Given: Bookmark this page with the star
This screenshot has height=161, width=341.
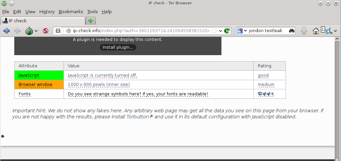Looking at the screenshot, I should (x=214, y=31).
